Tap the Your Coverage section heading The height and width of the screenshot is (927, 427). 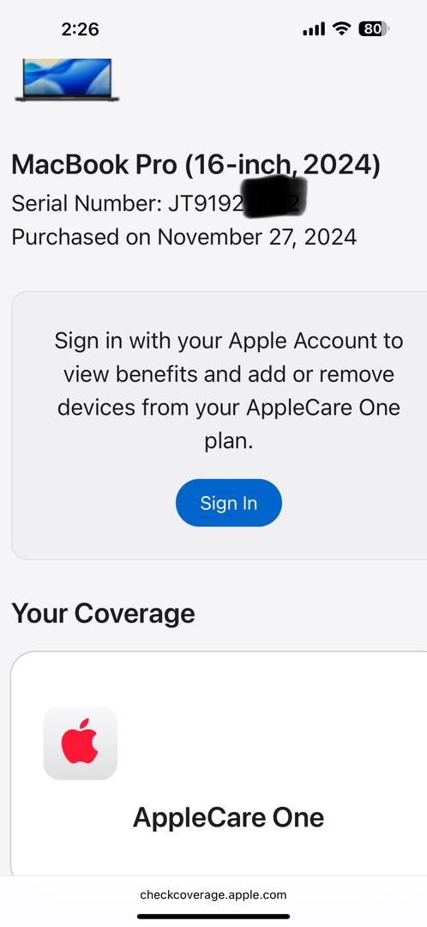(104, 613)
